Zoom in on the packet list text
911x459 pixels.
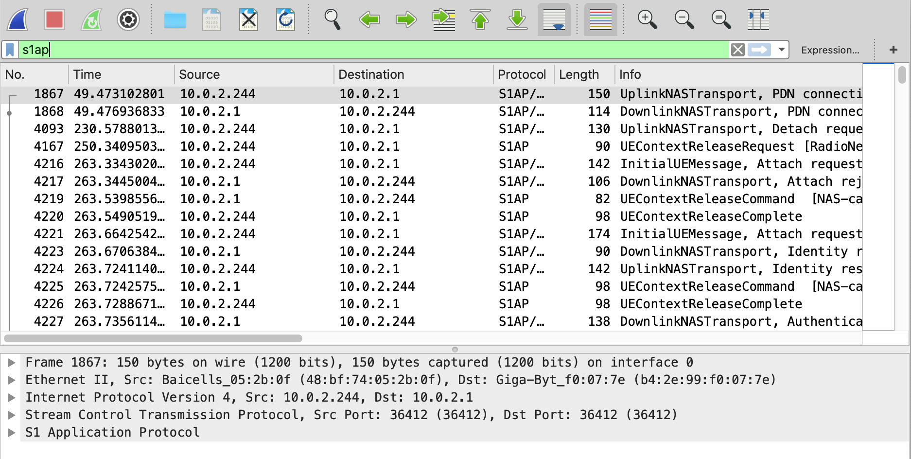pos(647,19)
